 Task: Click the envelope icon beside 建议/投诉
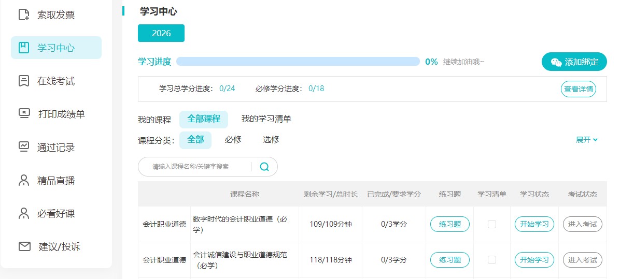coord(24,246)
